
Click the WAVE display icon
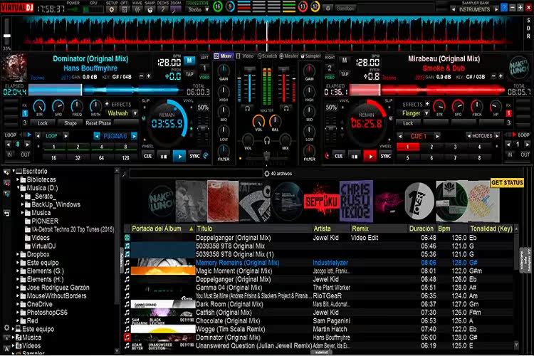click(x=137, y=9)
